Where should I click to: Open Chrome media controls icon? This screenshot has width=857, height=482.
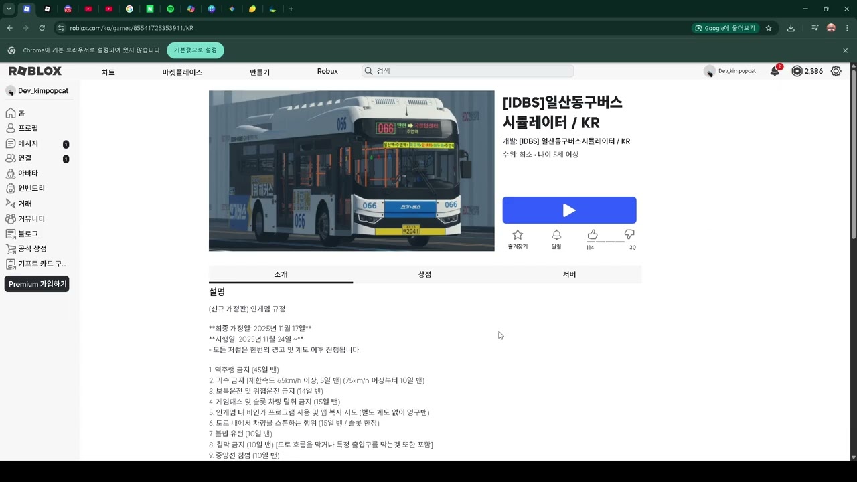815,28
